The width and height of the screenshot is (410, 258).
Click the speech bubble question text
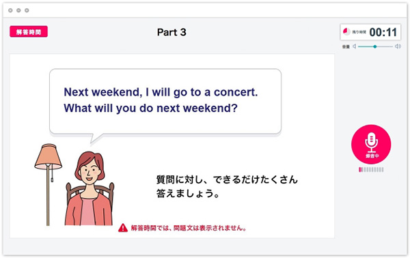(x=161, y=100)
